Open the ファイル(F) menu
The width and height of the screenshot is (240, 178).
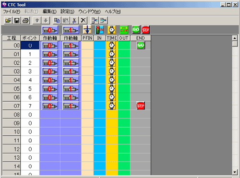(x=12, y=12)
